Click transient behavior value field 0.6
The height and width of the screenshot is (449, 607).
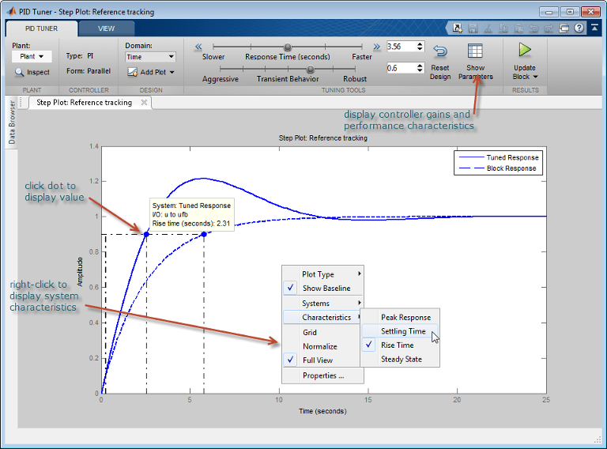[x=402, y=68]
